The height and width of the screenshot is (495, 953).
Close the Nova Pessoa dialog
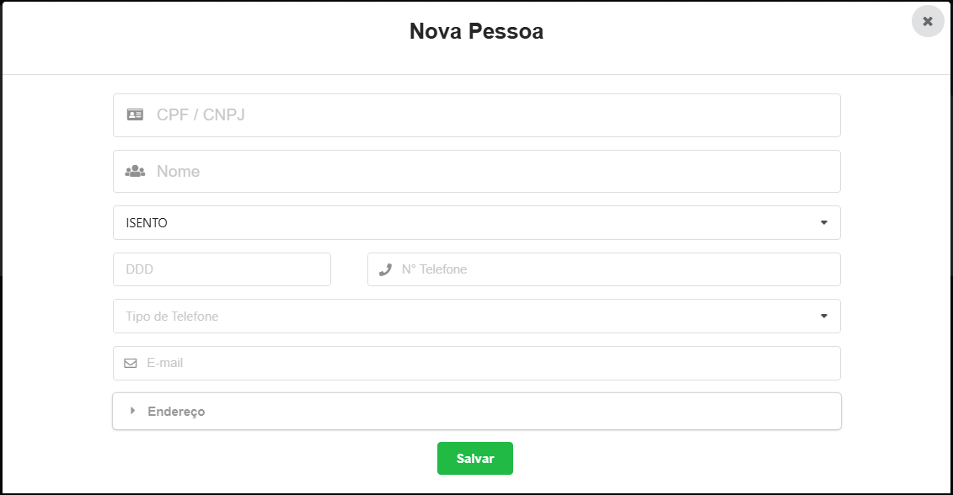tap(928, 21)
